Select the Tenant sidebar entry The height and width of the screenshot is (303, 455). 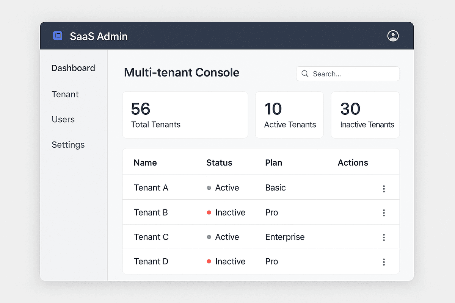click(x=65, y=94)
